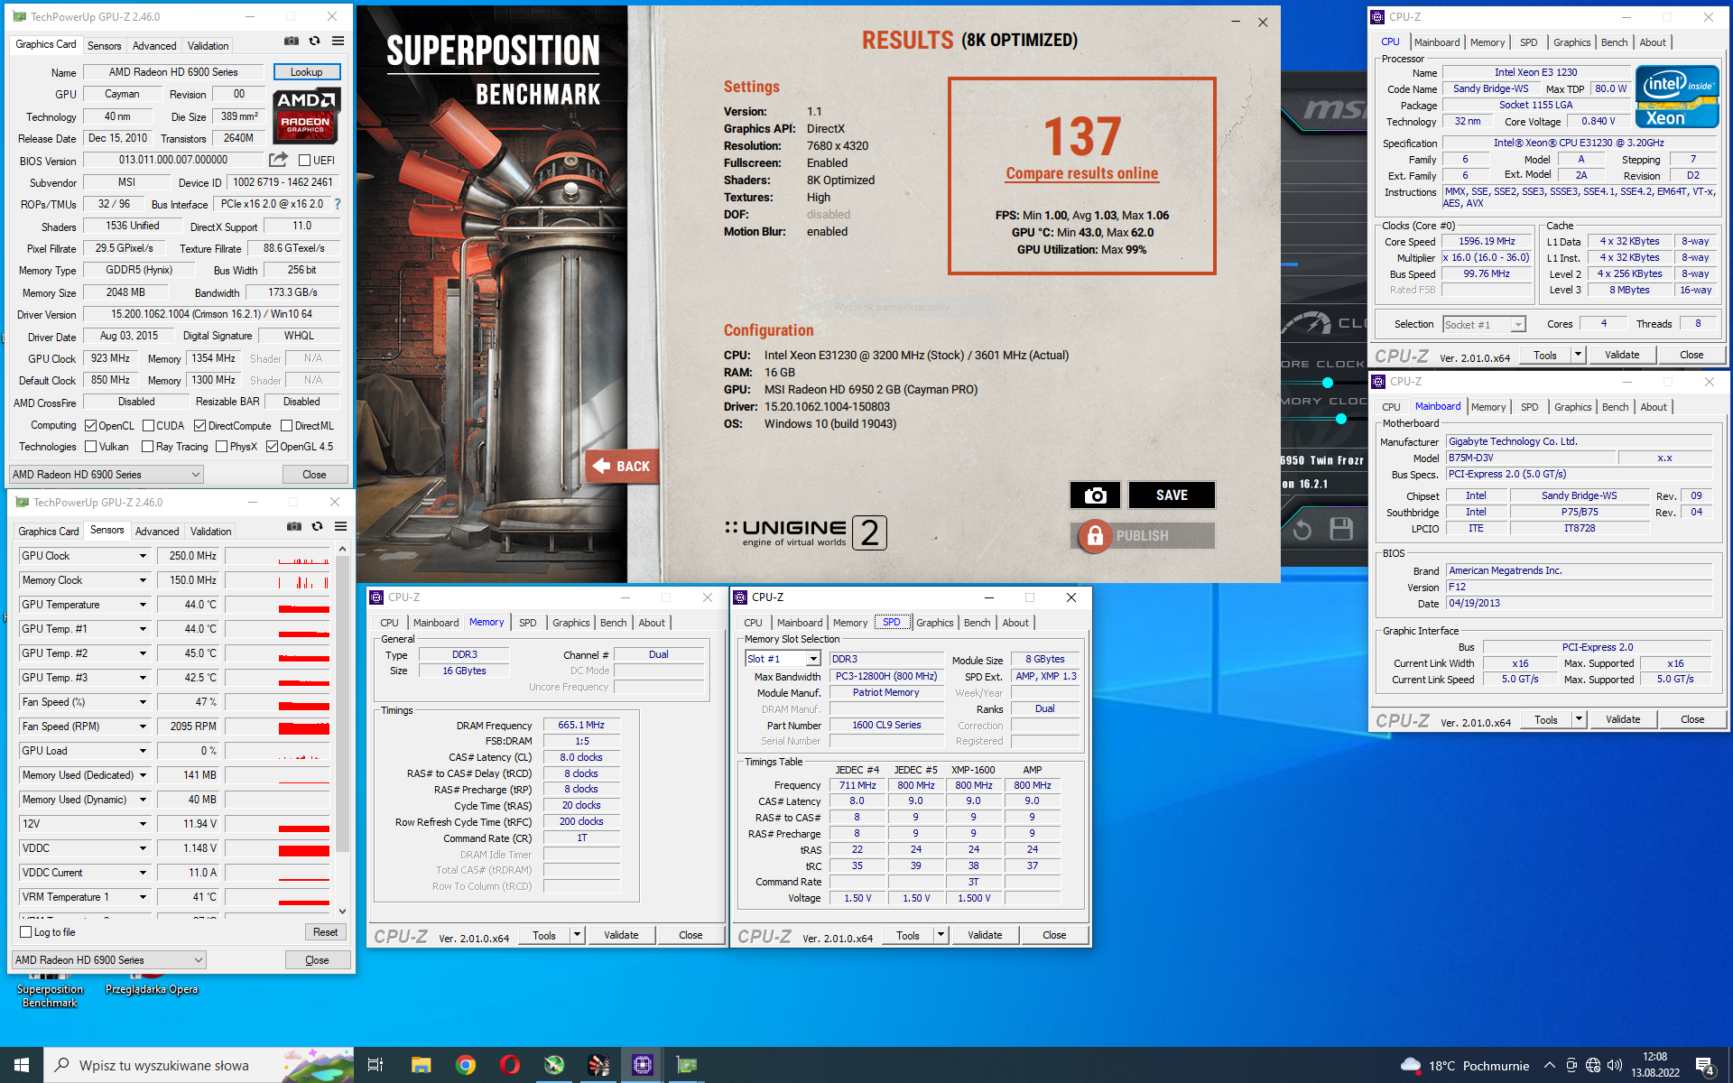The image size is (1733, 1083).
Task: Adjust the Afterburner memory clock slider
Action: click(x=1340, y=419)
